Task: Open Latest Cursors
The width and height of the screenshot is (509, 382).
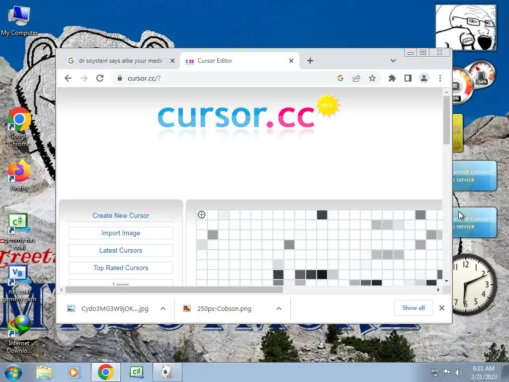Action: pyautogui.click(x=121, y=251)
